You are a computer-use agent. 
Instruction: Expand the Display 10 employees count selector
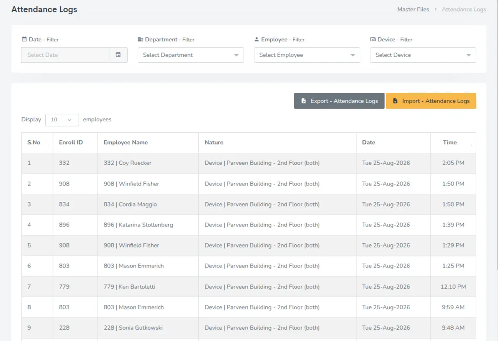tap(62, 120)
